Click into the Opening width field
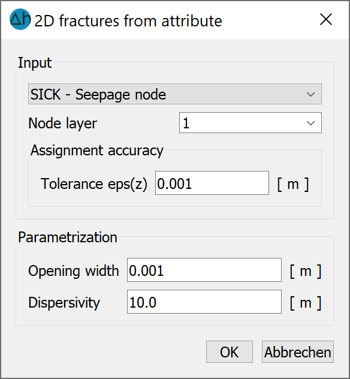 (x=204, y=270)
